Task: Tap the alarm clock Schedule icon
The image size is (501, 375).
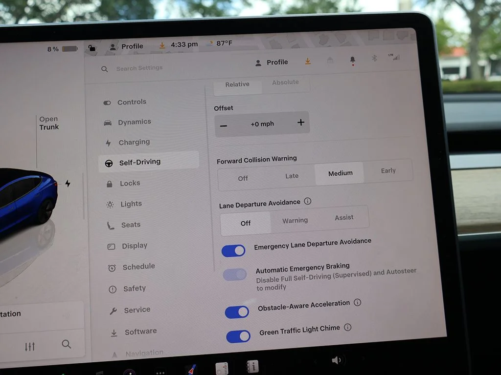Action: tap(112, 268)
